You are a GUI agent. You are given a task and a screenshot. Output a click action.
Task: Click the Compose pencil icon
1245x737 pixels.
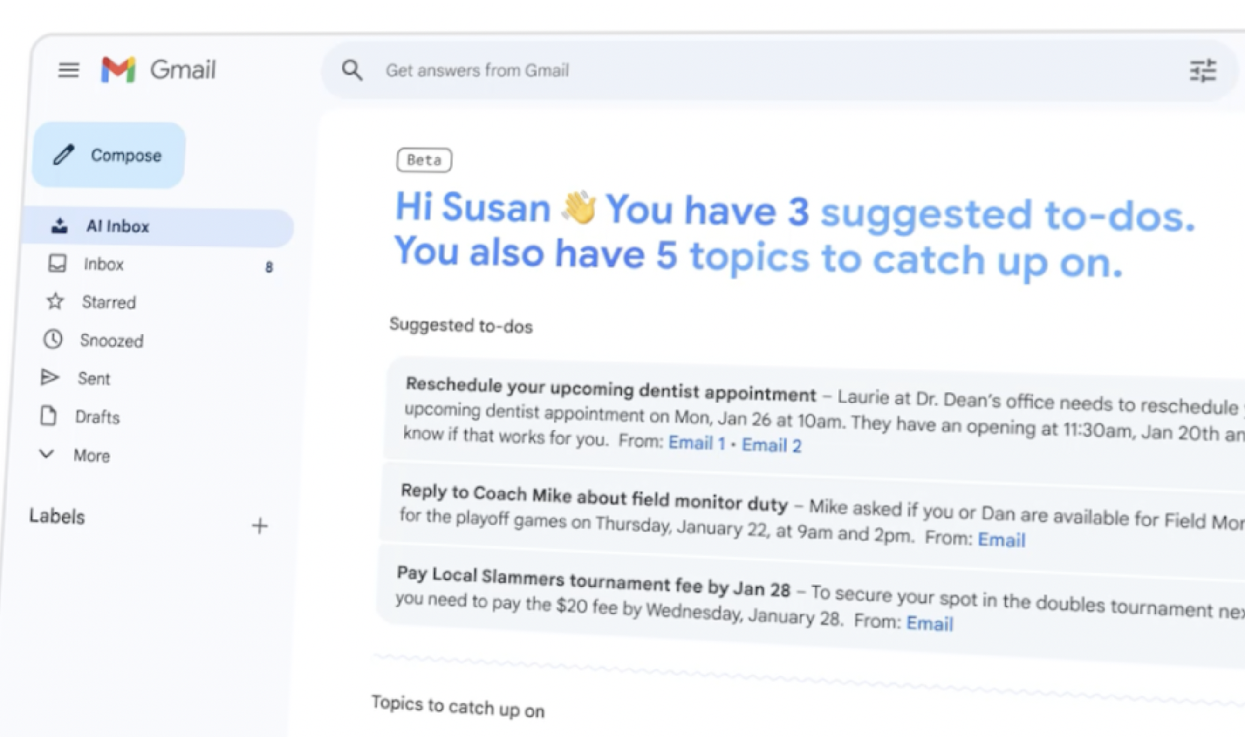coord(64,155)
